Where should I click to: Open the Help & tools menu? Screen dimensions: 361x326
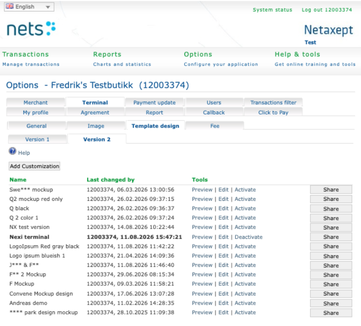pos(297,54)
